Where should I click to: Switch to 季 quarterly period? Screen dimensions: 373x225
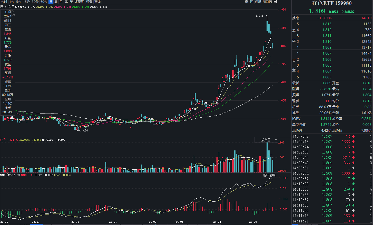click(66, 2)
